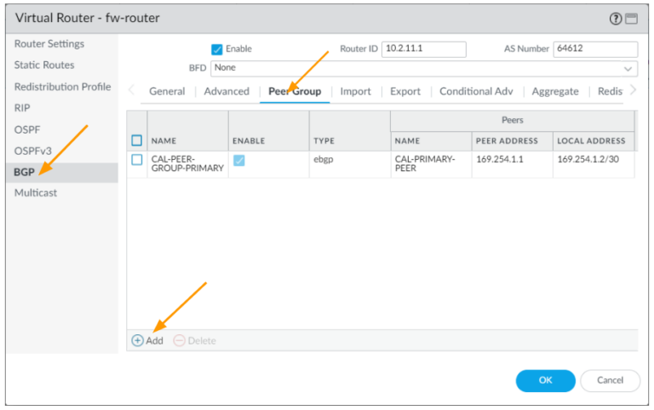This screenshot has height=410, width=654.
Task: Go to Conditional Adv tab
Action: pyautogui.click(x=476, y=91)
